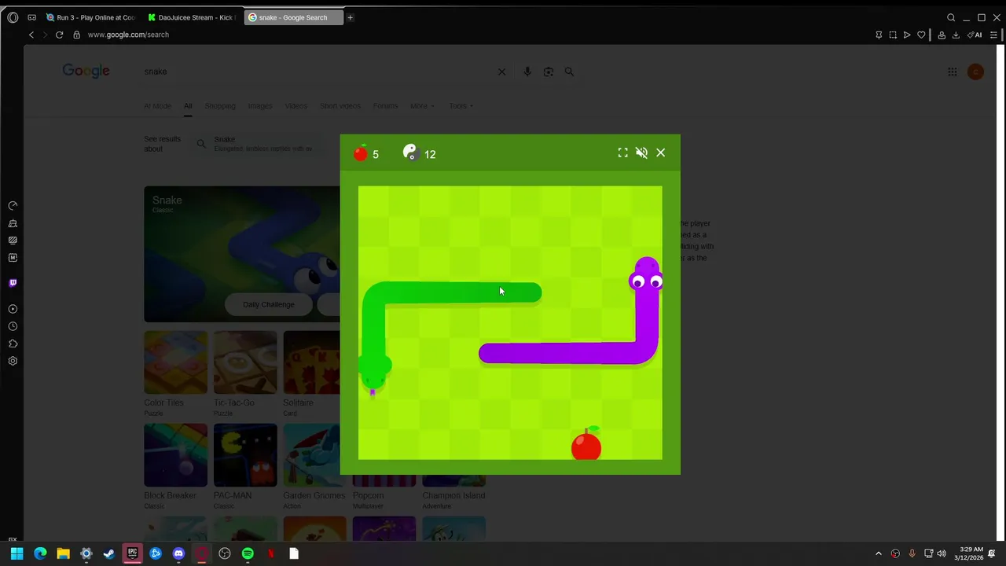Search by image with Lens icon
This screenshot has width=1006, height=566.
tap(549, 72)
